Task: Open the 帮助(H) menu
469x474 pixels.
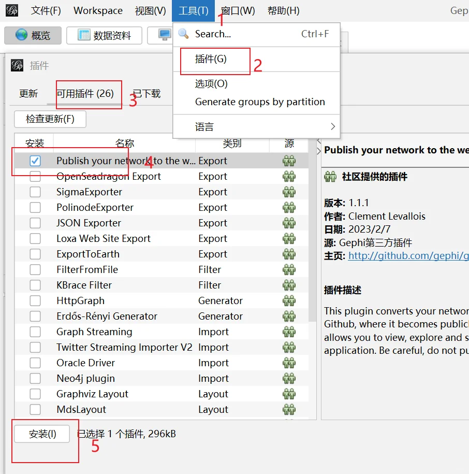Action: click(283, 10)
